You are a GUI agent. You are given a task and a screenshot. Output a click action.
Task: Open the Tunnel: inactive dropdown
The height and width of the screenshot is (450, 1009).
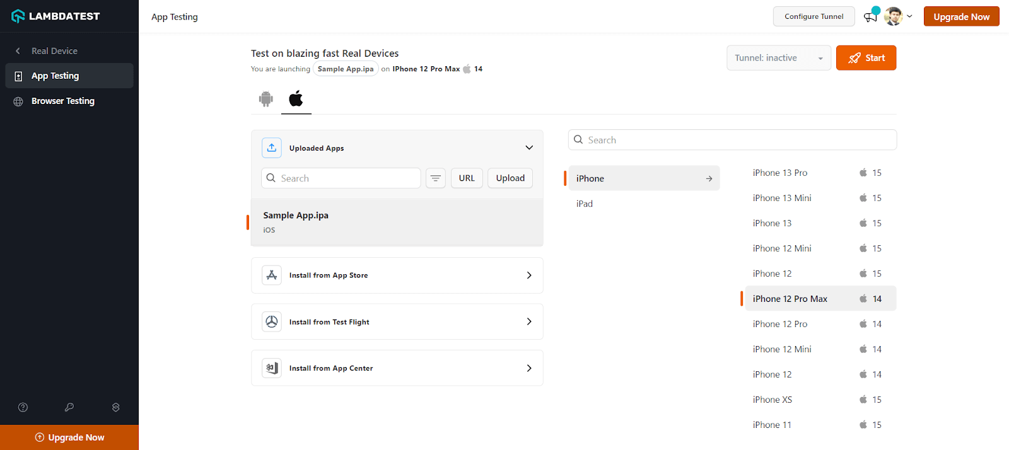click(779, 58)
